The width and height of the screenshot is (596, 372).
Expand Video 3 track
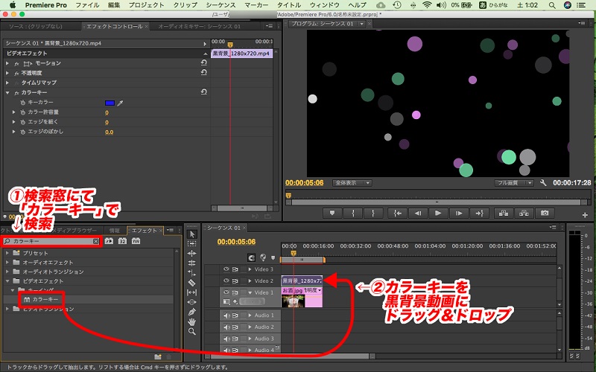point(250,269)
